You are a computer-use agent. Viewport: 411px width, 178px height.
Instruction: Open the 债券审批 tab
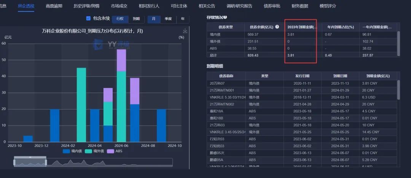point(272,6)
